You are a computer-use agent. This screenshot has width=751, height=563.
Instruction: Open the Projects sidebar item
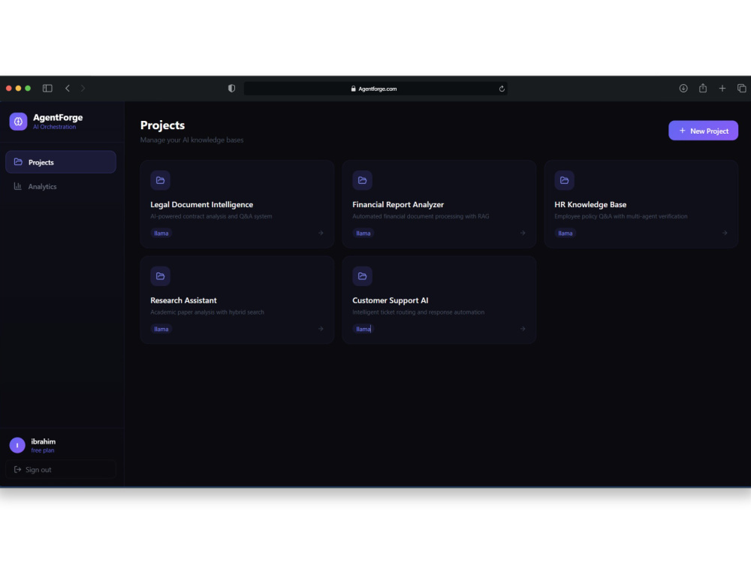pos(61,162)
